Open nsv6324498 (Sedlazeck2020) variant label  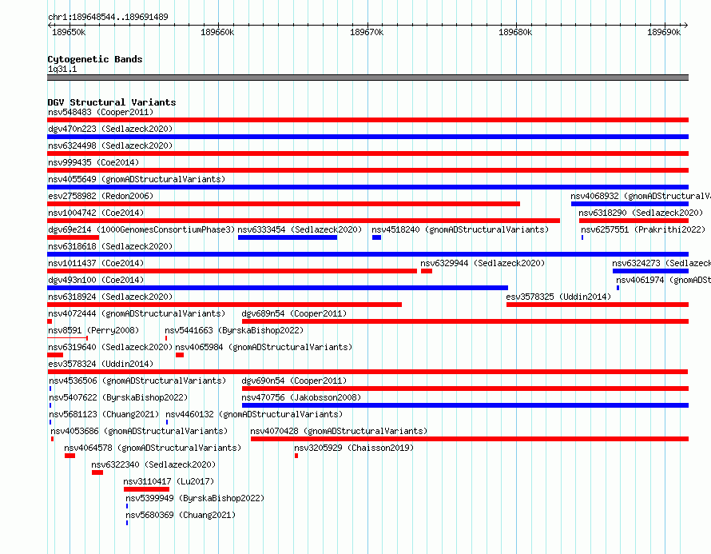coord(110,145)
